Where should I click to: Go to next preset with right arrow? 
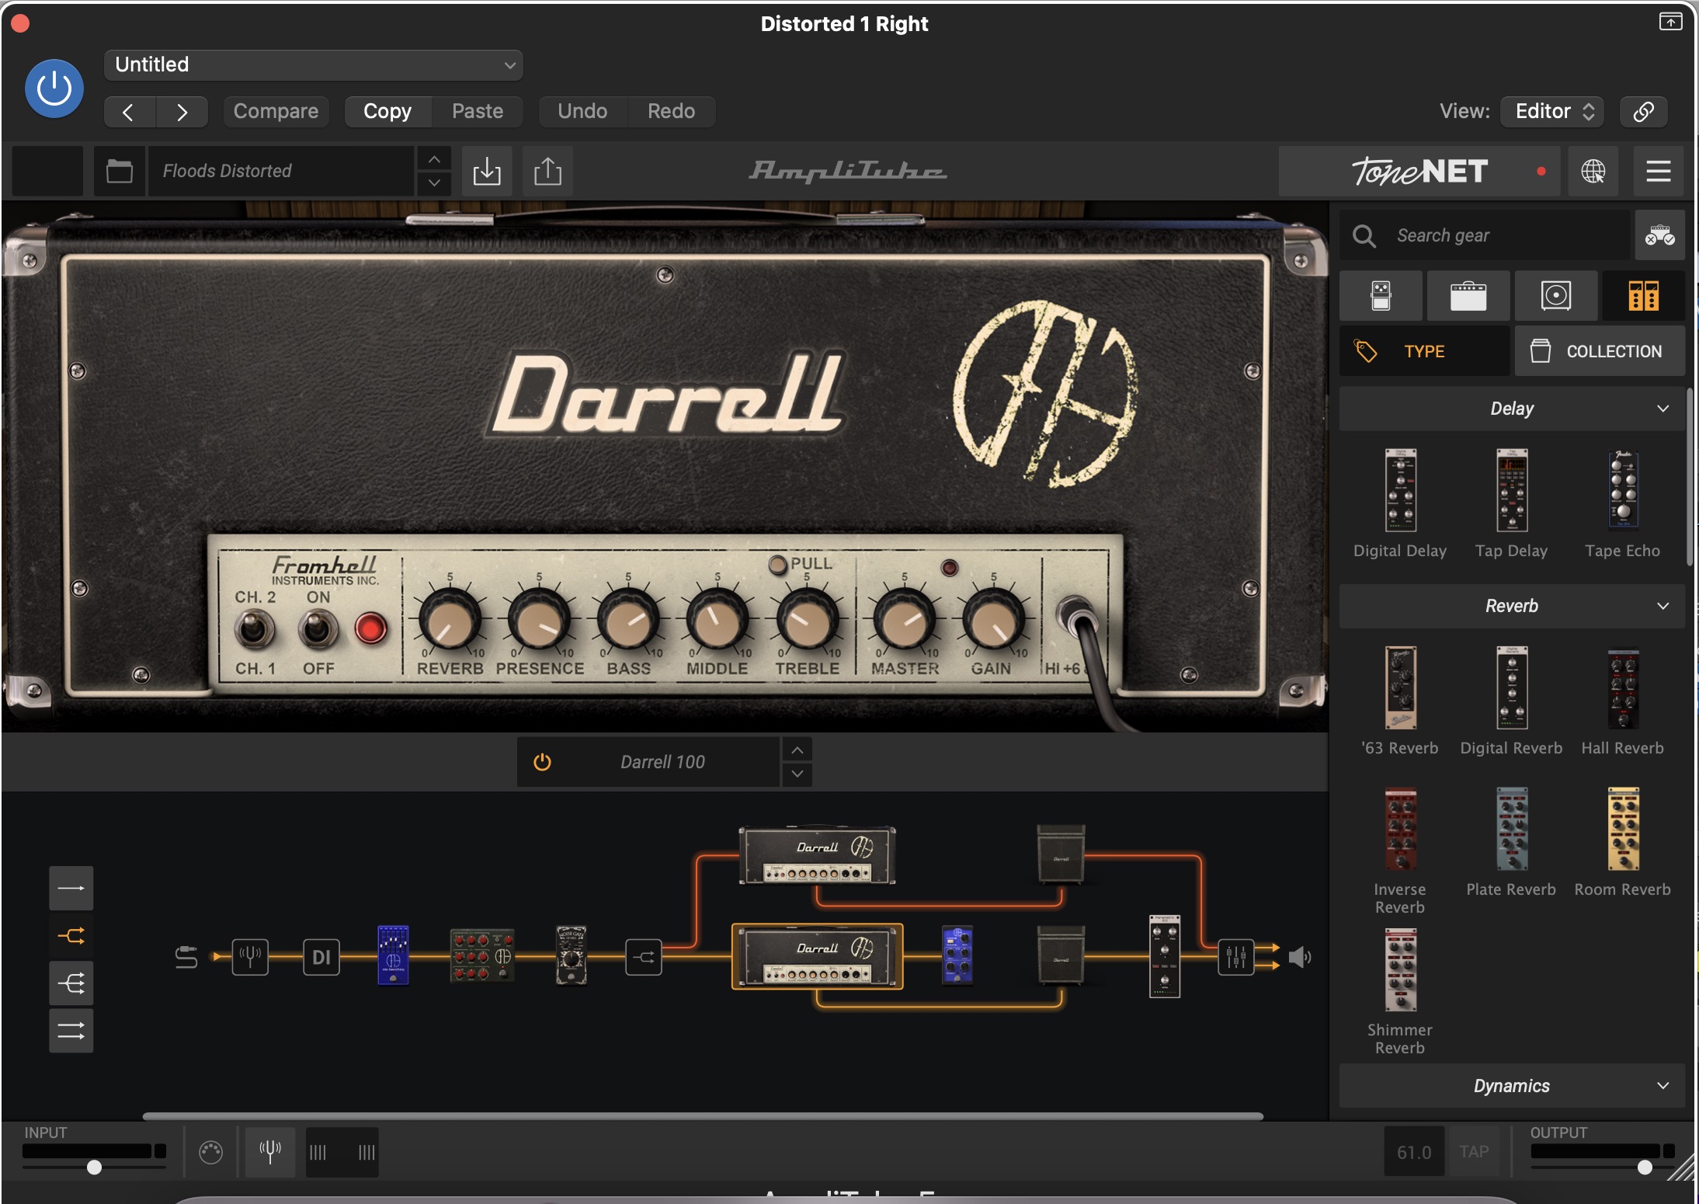click(x=182, y=112)
